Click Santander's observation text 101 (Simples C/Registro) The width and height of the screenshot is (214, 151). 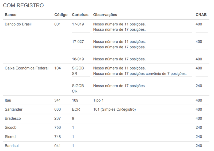114,110
